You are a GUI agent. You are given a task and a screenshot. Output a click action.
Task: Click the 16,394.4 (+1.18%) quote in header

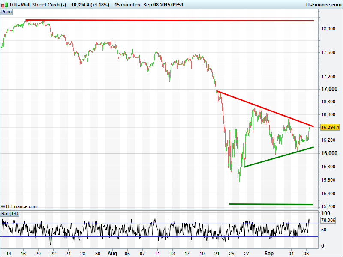click(x=91, y=5)
